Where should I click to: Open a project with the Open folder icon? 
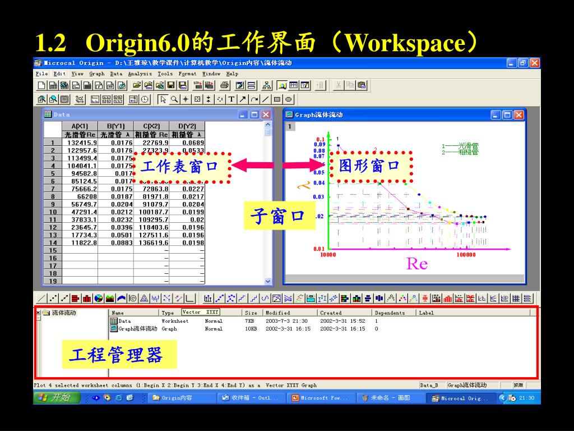[137, 85]
